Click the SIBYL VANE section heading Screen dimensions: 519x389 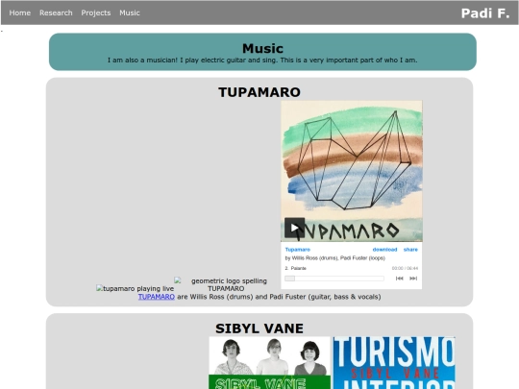[x=259, y=328]
